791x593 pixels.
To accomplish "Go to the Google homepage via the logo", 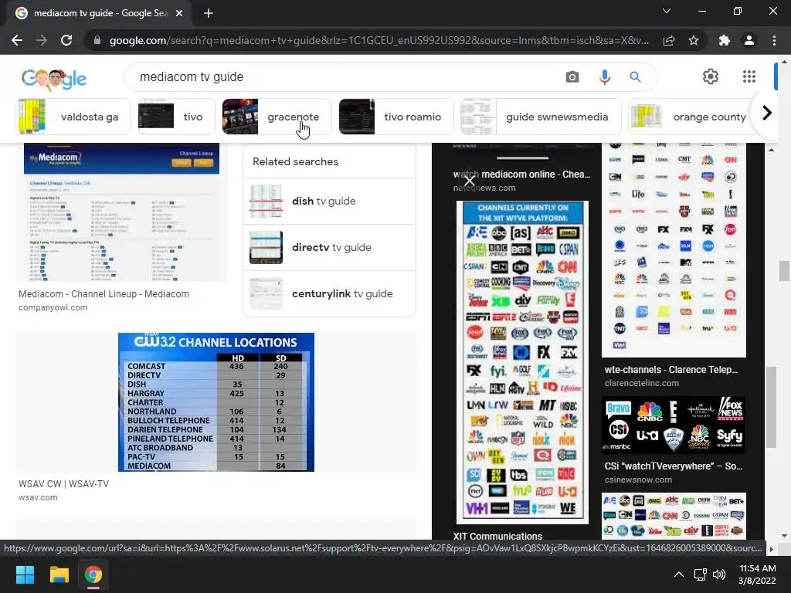I will 54,78.
